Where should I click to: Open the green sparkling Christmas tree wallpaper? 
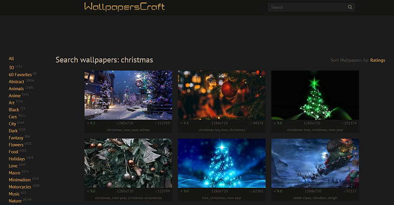(315, 95)
